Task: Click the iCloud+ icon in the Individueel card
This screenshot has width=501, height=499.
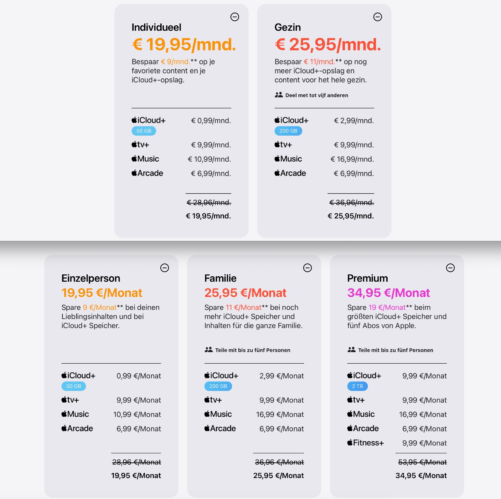Action: tap(134, 120)
